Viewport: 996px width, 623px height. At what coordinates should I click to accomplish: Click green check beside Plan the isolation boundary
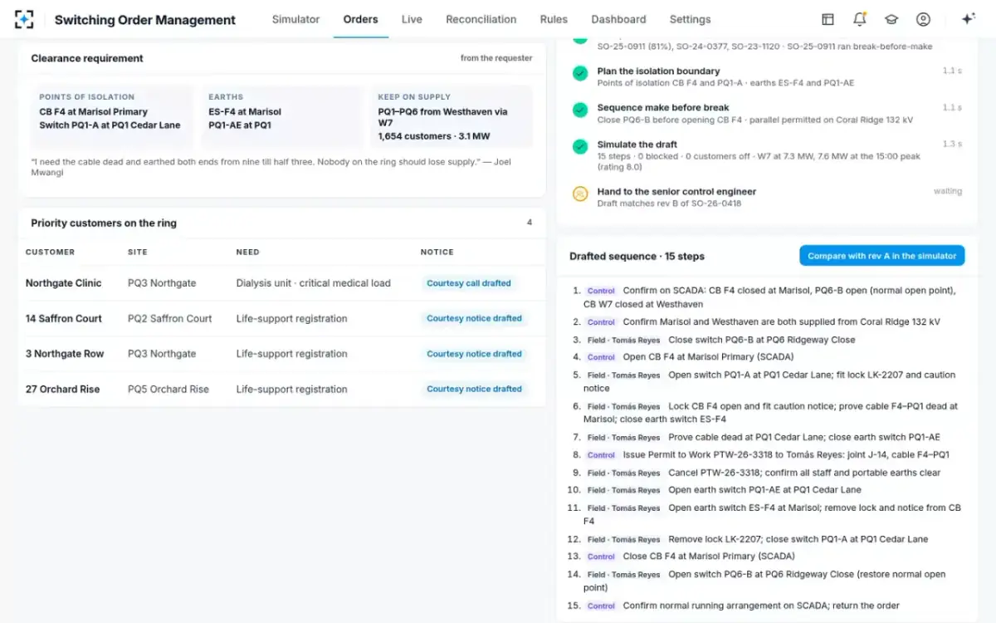tap(580, 73)
